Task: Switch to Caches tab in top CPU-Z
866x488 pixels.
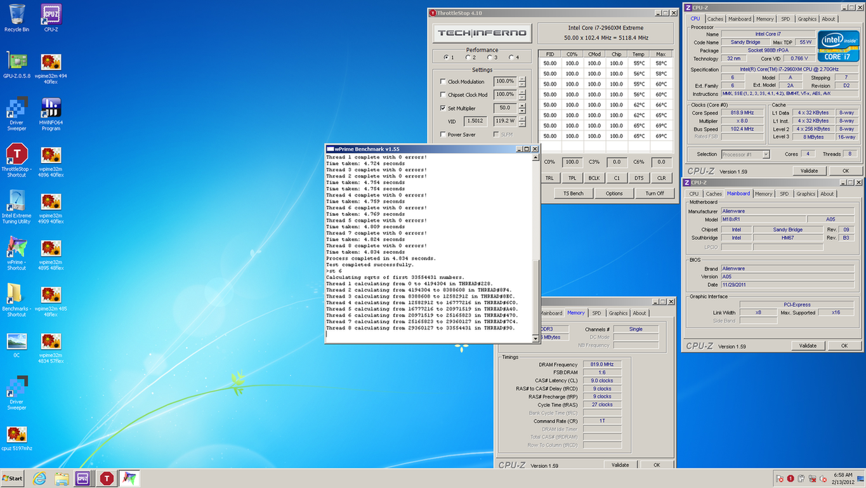Action: pyautogui.click(x=715, y=19)
